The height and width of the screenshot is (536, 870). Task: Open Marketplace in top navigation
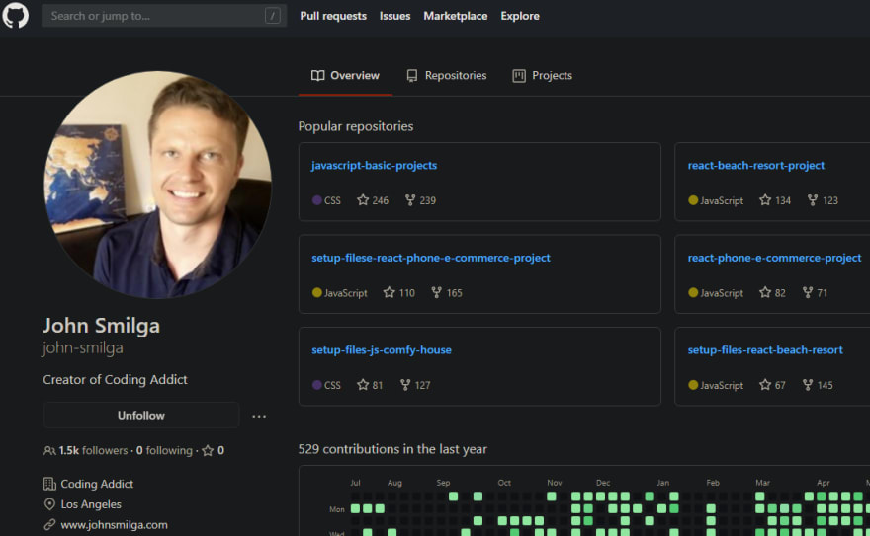pyautogui.click(x=455, y=16)
